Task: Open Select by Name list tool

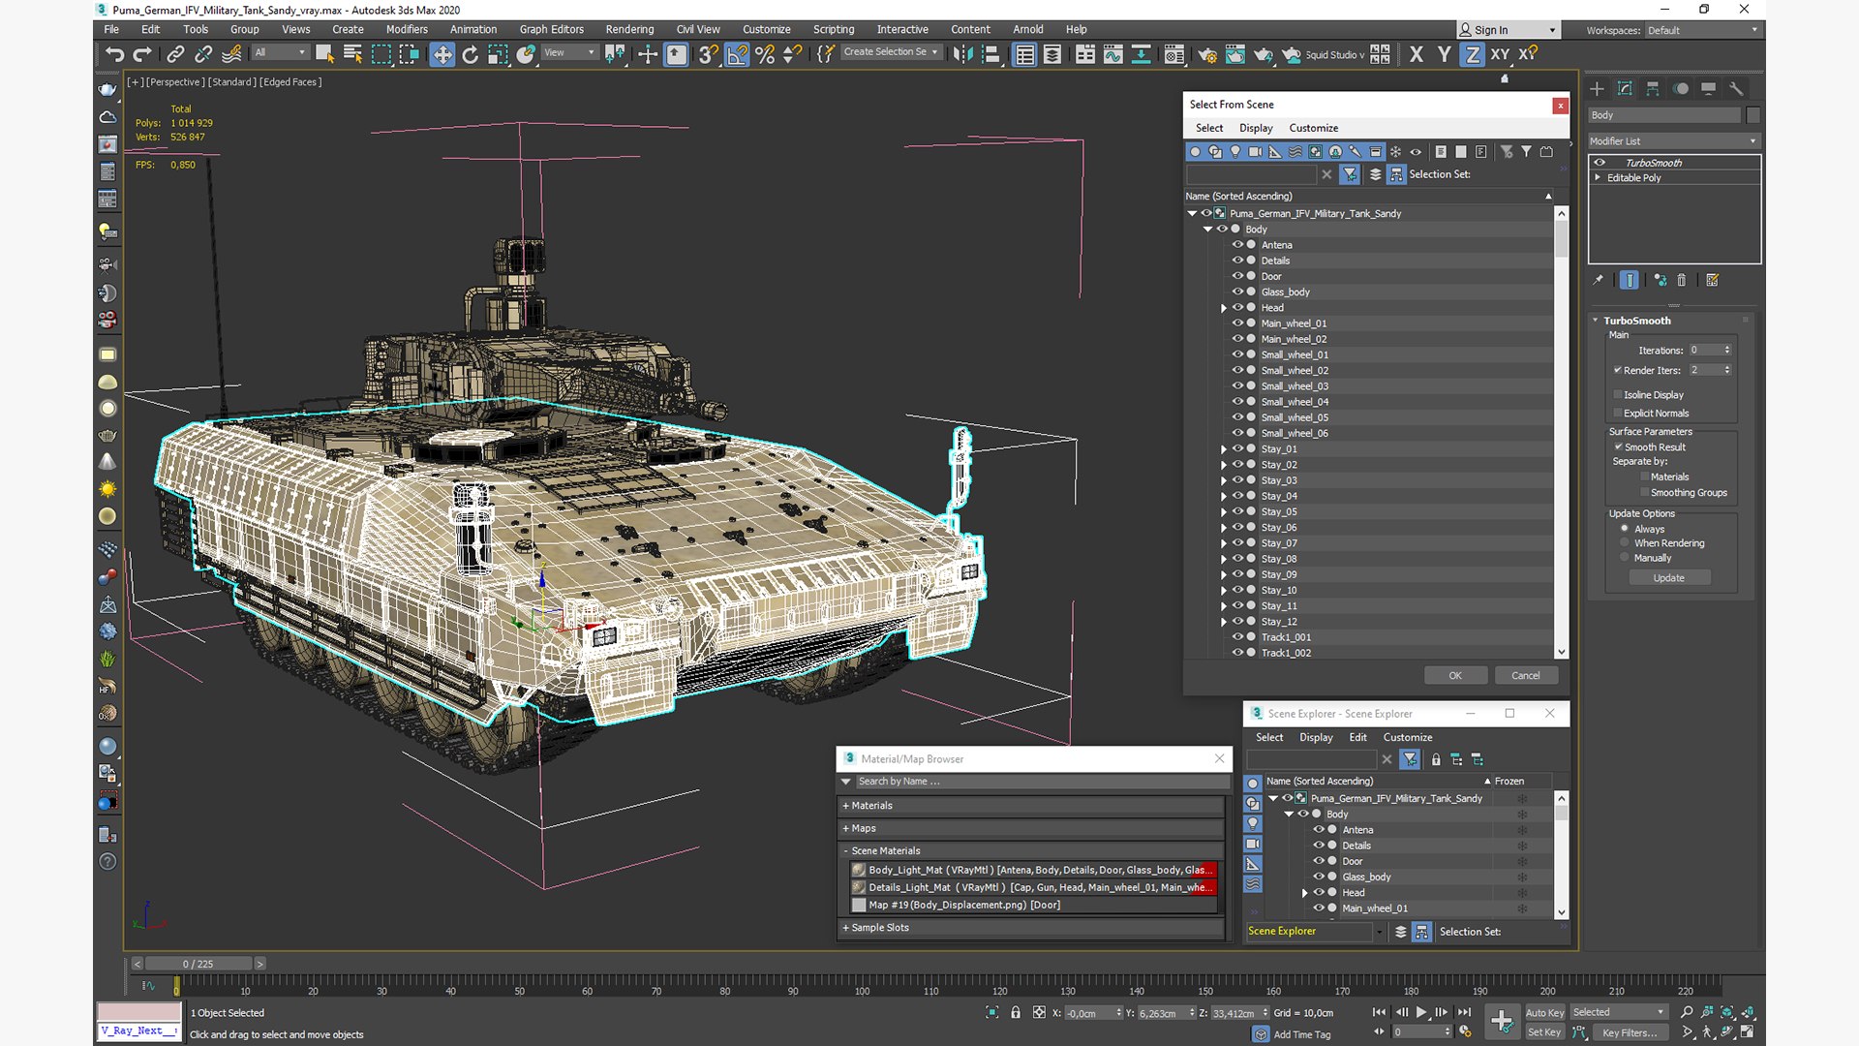Action: (352, 54)
